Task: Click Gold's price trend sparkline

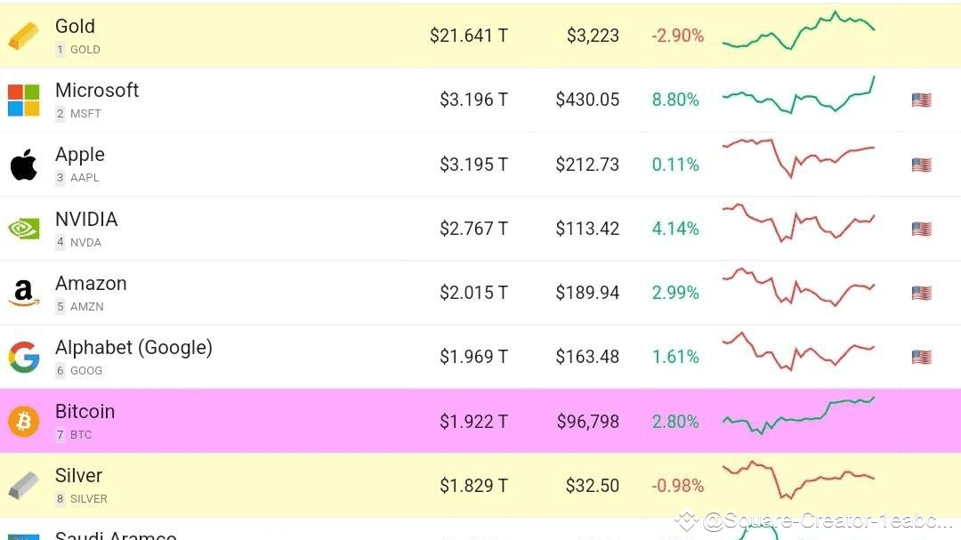Action: coord(798,31)
